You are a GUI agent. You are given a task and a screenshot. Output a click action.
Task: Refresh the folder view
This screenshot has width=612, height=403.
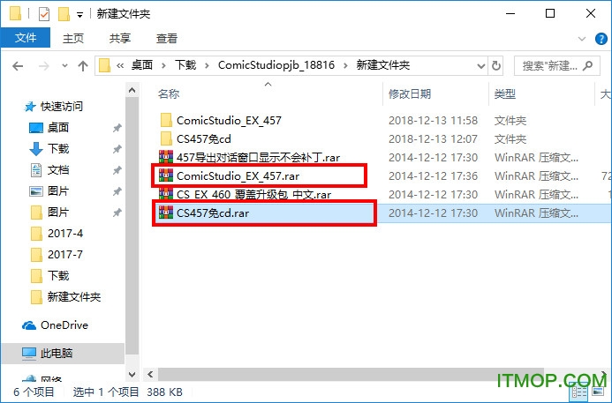pos(495,66)
